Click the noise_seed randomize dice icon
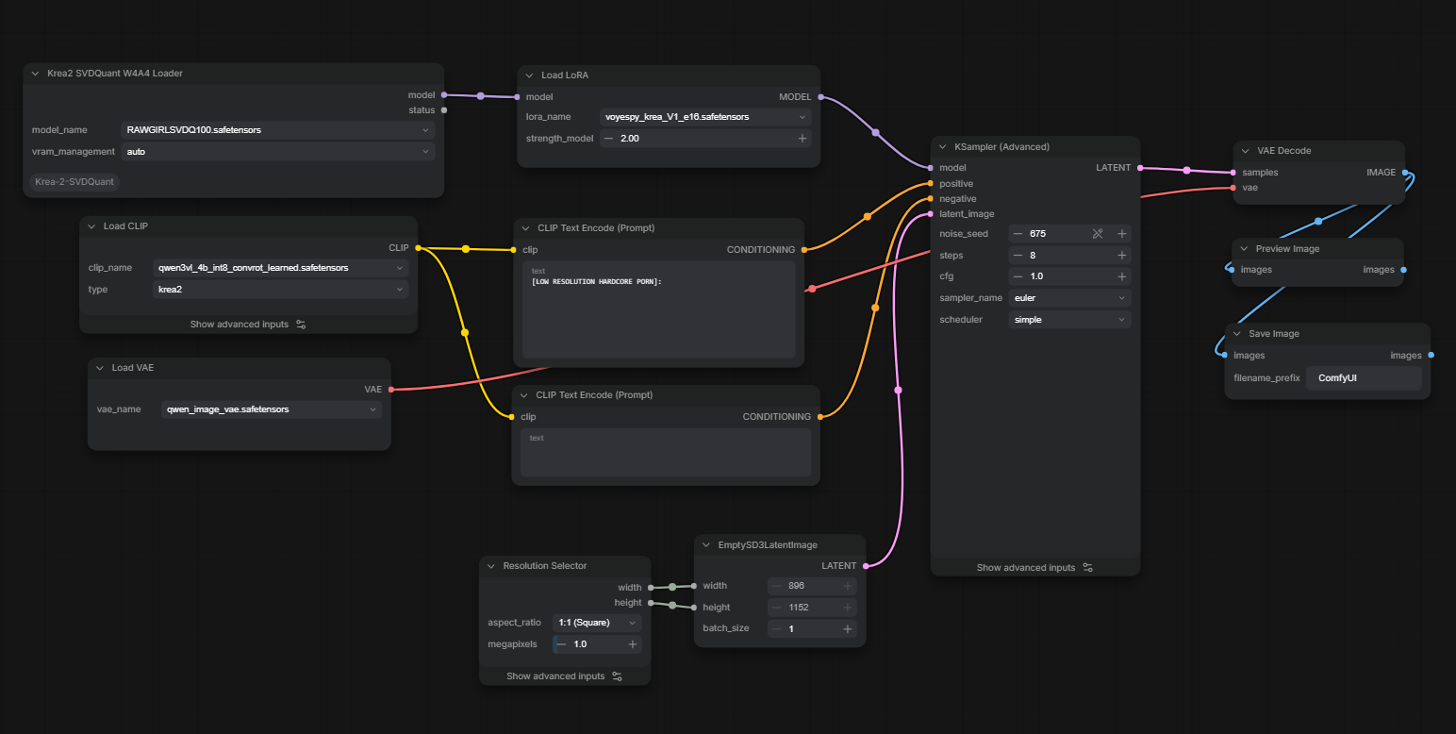This screenshot has height=734, width=1456. (x=1098, y=234)
